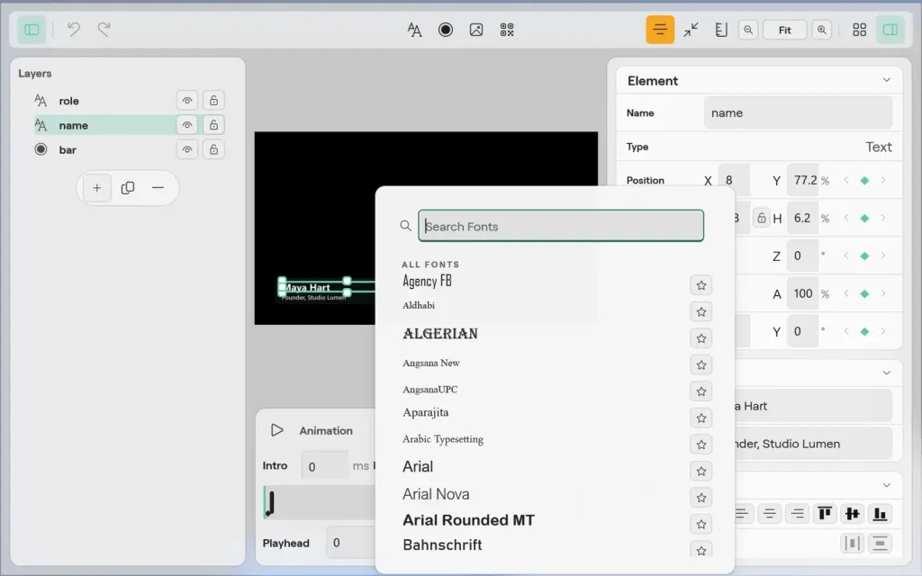Lock the role layer

pyautogui.click(x=213, y=101)
